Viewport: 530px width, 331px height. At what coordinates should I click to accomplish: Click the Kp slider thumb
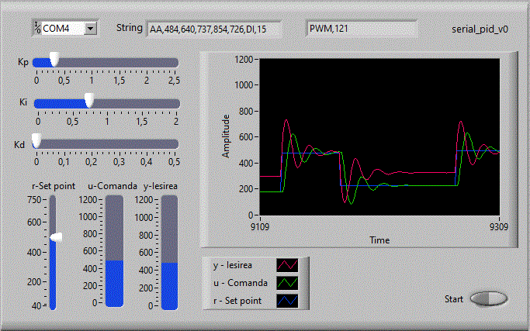[x=54, y=60]
